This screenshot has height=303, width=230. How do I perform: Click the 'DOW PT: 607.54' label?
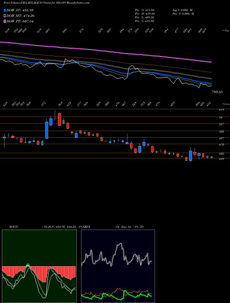click(20, 21)
